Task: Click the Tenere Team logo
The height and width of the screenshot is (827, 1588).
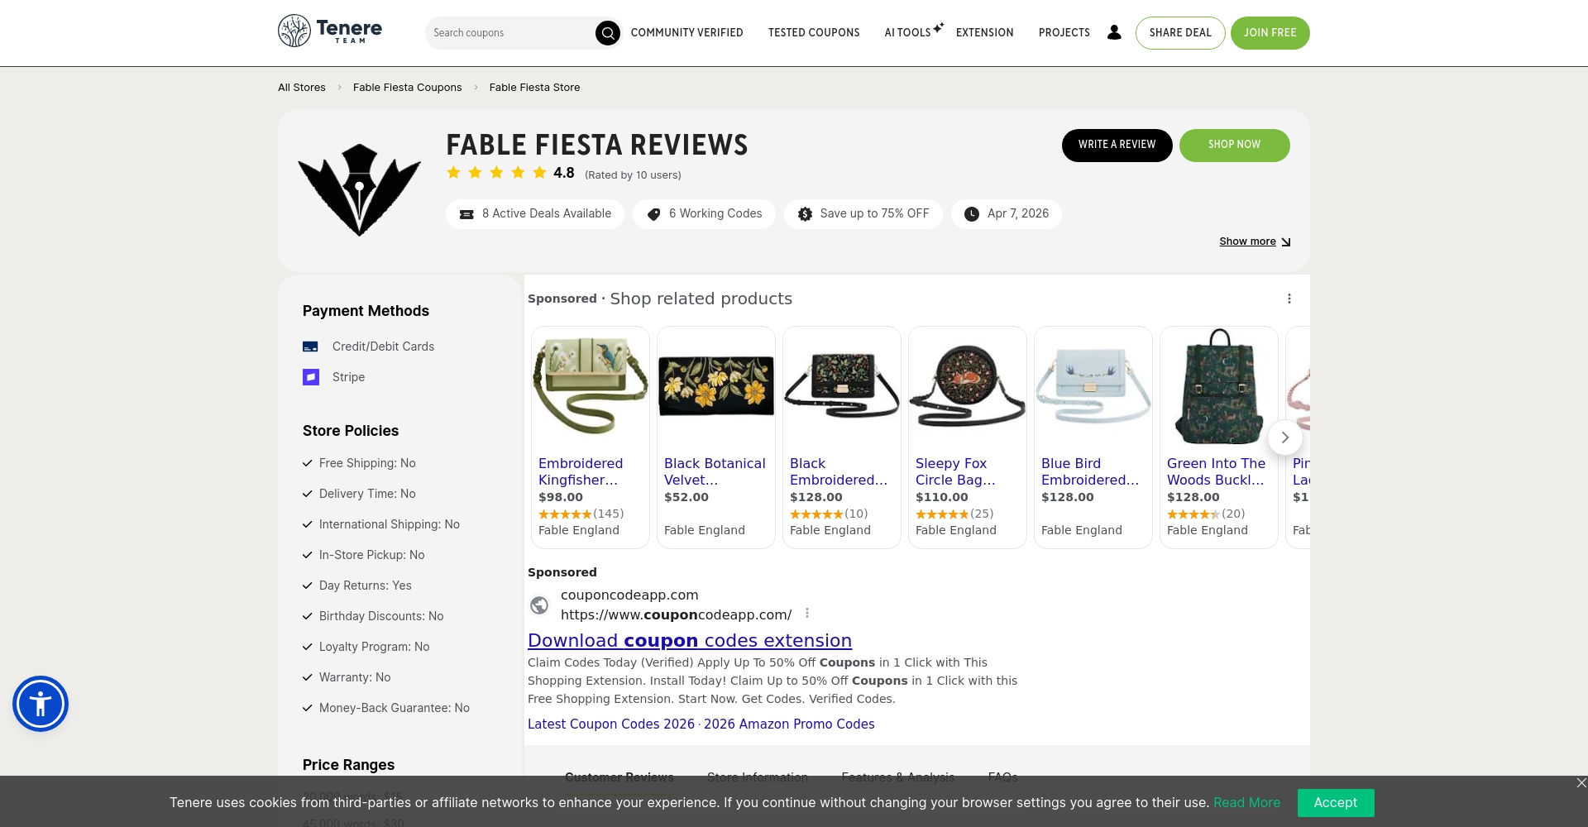Action: [x=329, y=31]
